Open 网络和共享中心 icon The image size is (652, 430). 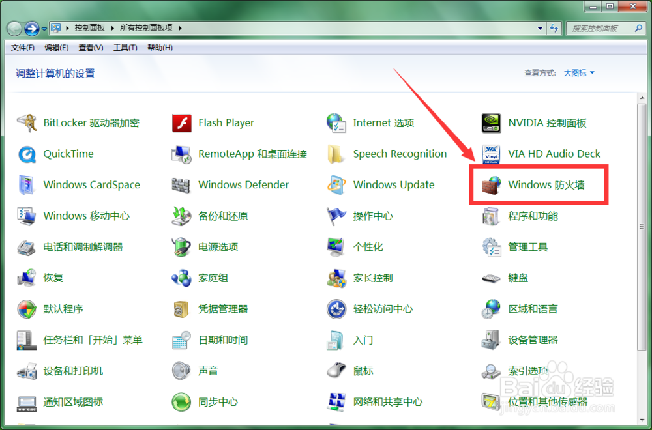pyautogui.click(x=336, y=402)
